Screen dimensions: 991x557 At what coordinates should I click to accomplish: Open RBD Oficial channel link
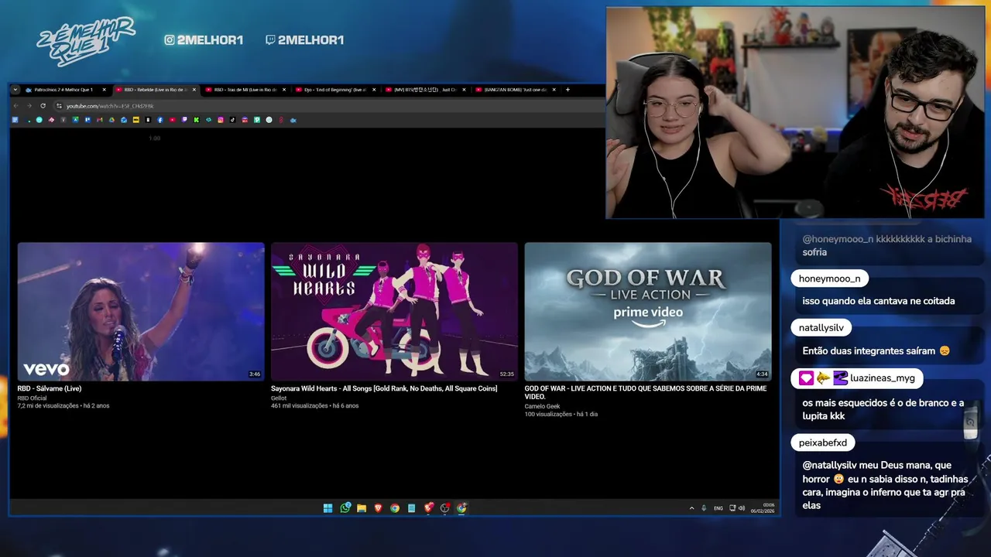pos(33,398)
